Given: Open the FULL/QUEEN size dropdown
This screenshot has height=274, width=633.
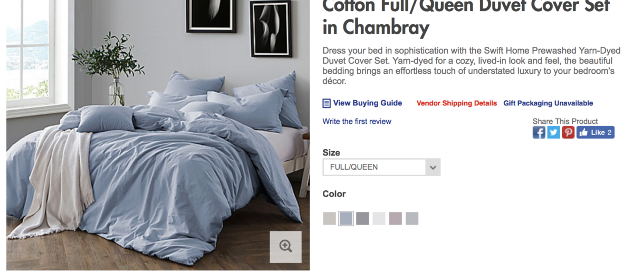Looking at the screenshot, I should (381, 167).
